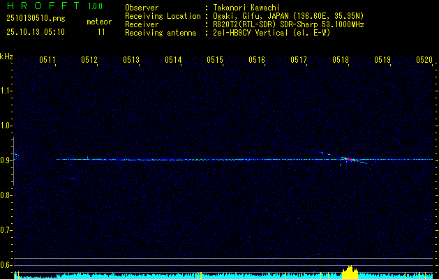Click the 0515 time marker
Viewport: 439px width, 279px height.
[215, 59]
